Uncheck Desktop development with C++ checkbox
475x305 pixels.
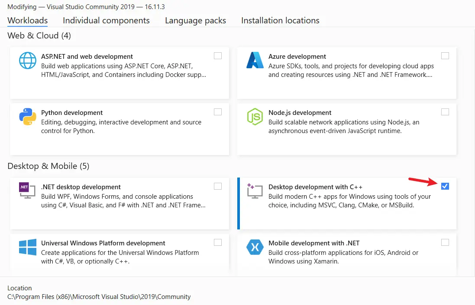[445, 186]
